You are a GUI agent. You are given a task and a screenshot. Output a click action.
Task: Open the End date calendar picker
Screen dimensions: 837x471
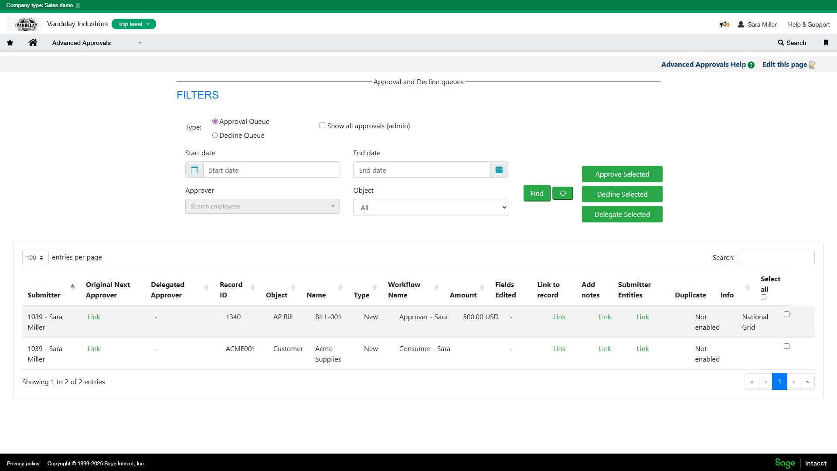(x=499, y=170)
